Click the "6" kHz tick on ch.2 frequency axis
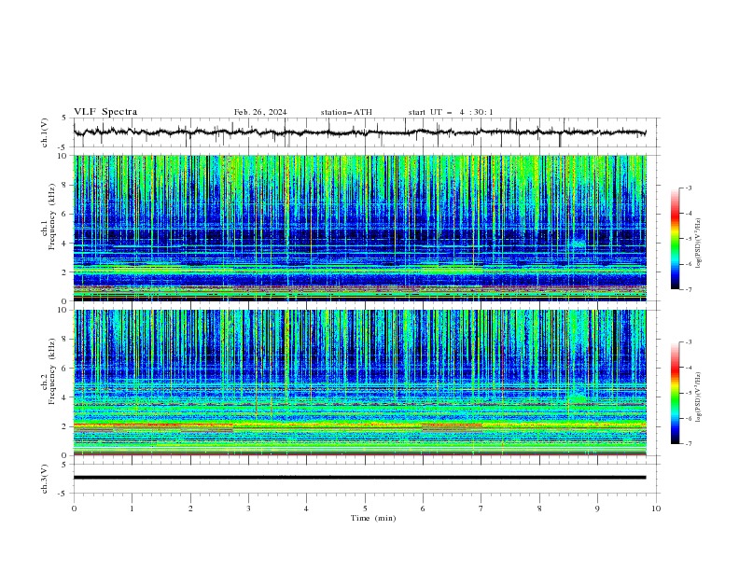The height and width of the screenshot is (571, 739). tap(65, 369)
